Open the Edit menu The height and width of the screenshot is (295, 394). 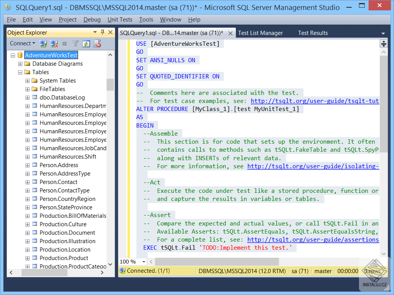pyautogui.click(x=28, y=20)
